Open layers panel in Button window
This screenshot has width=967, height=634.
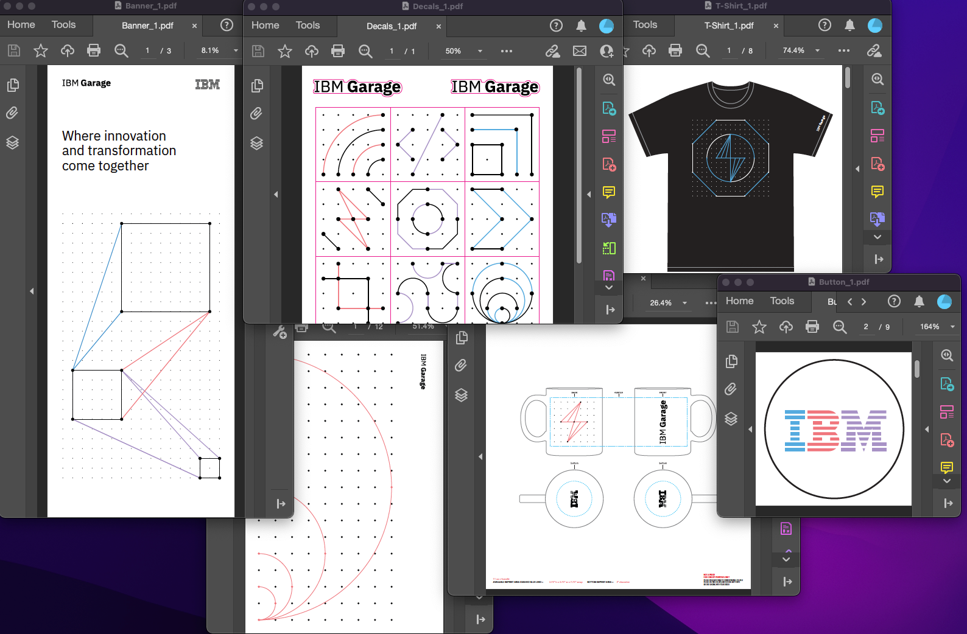pyautogui.click(x=731, y=419)
